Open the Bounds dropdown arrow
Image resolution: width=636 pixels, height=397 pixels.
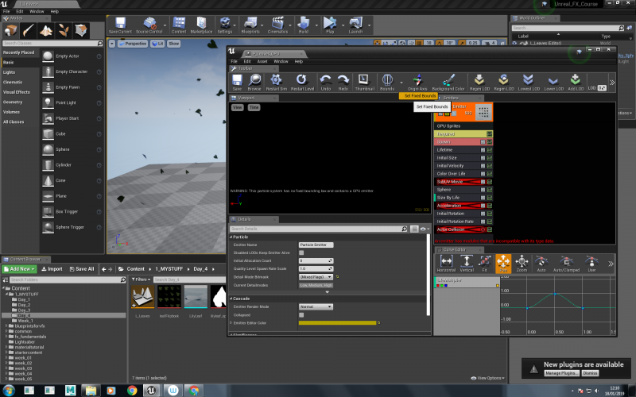pos(401,83)
